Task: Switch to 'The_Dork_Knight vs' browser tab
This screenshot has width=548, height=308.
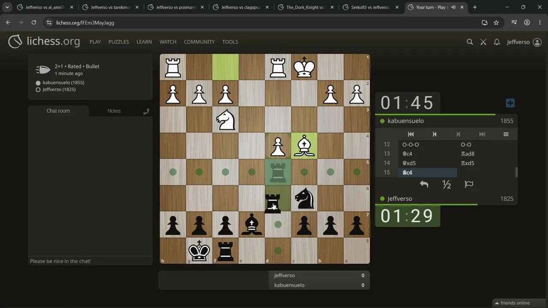Action: [305, 7]
